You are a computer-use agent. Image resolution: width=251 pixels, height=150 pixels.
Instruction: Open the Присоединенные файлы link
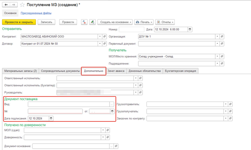tap(36, 13)
